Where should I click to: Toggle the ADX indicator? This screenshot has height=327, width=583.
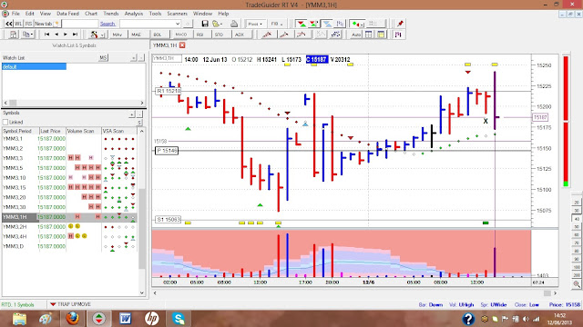click(x=240, y=35)
